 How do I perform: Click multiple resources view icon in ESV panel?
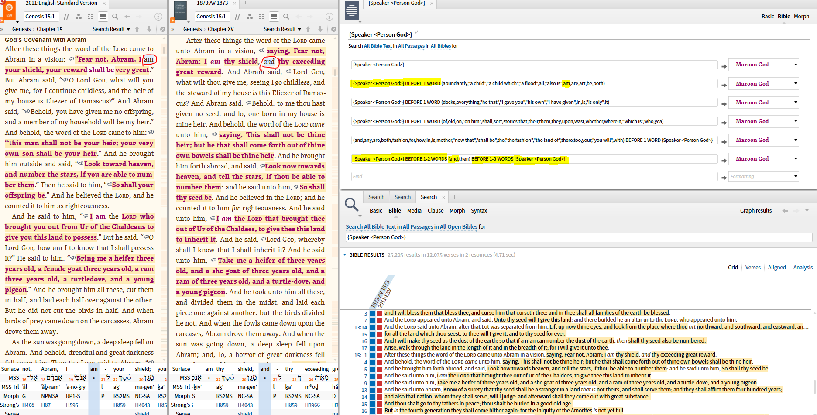click(x=90, y=17)
